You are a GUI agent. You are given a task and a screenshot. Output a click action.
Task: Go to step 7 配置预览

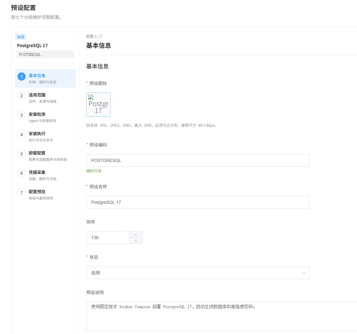tap(45, 194)
